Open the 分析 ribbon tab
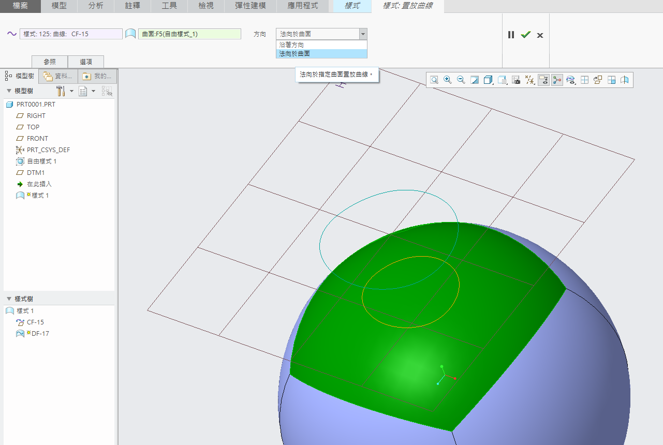The width and height of the screenshot is (663, 445). click(96, 6)
